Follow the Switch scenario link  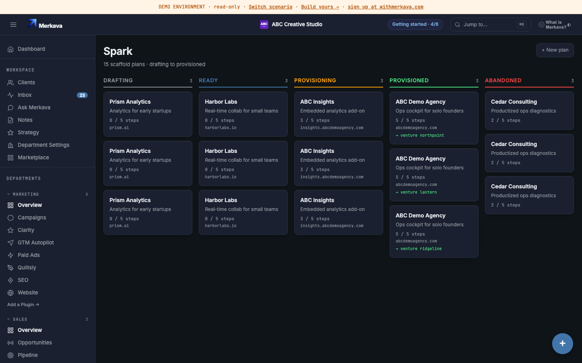click(270, 7)
